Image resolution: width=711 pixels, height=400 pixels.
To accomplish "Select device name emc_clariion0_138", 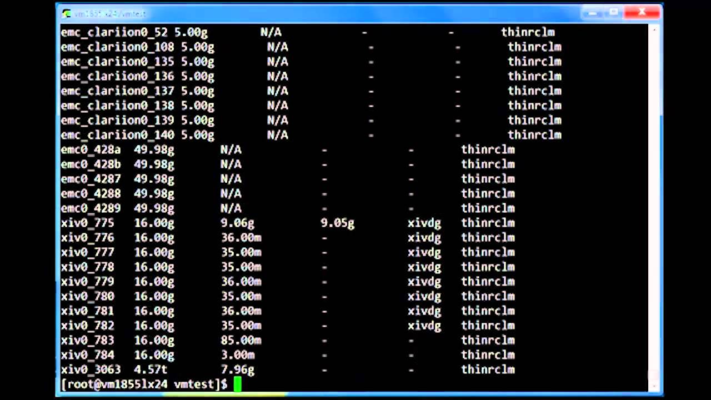I will [x=117, y=106].
